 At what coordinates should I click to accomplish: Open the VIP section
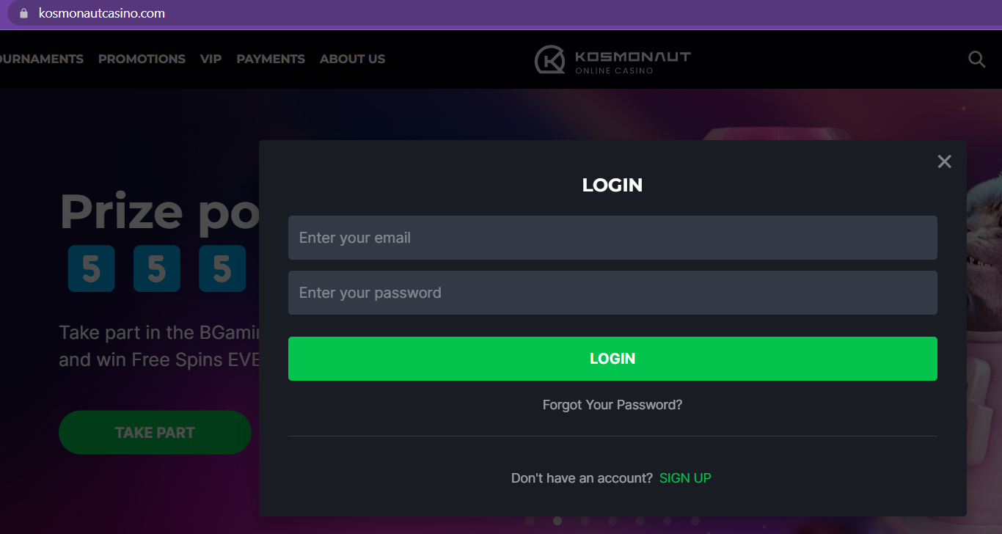(x=211, y=59)
